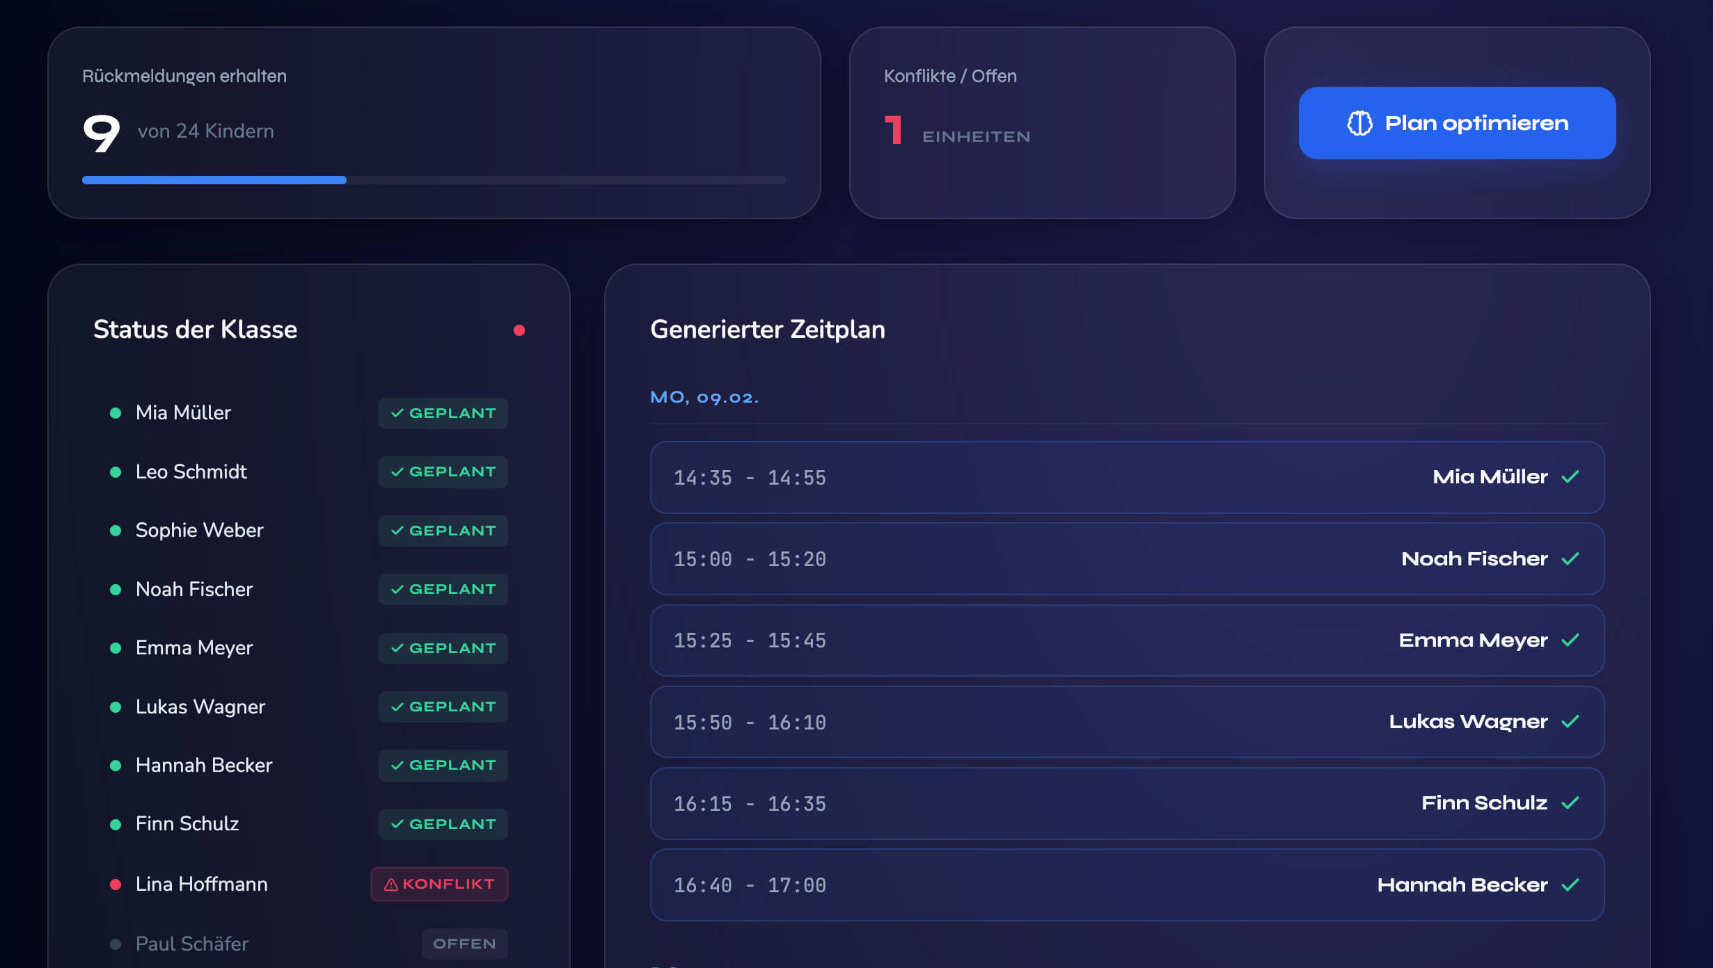
Task: Click the Rückmeldungen progress bar
Action: click(434, 180)
